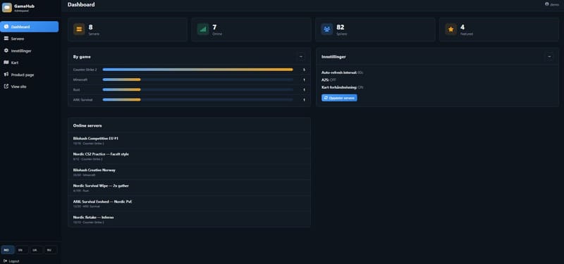Open Kart in the sidebar menu
Image resolution: width=564 pixels, height=264 pixels.
(30, 63)
